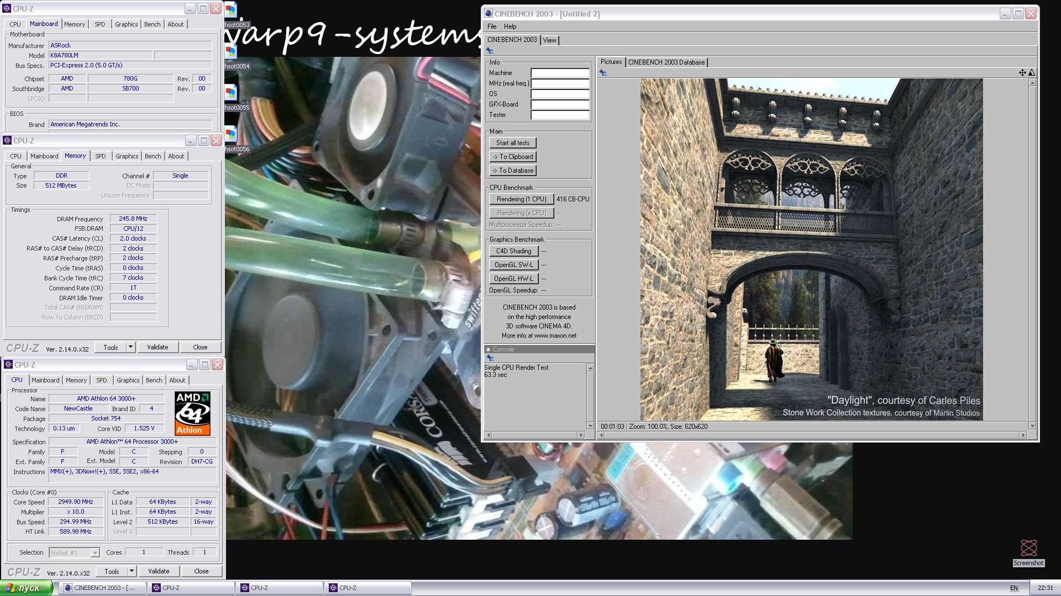The height and width of the screenshot is (596, 1061).
Task: Open the File menu in CINEBENCH
Action: (492, 26)
